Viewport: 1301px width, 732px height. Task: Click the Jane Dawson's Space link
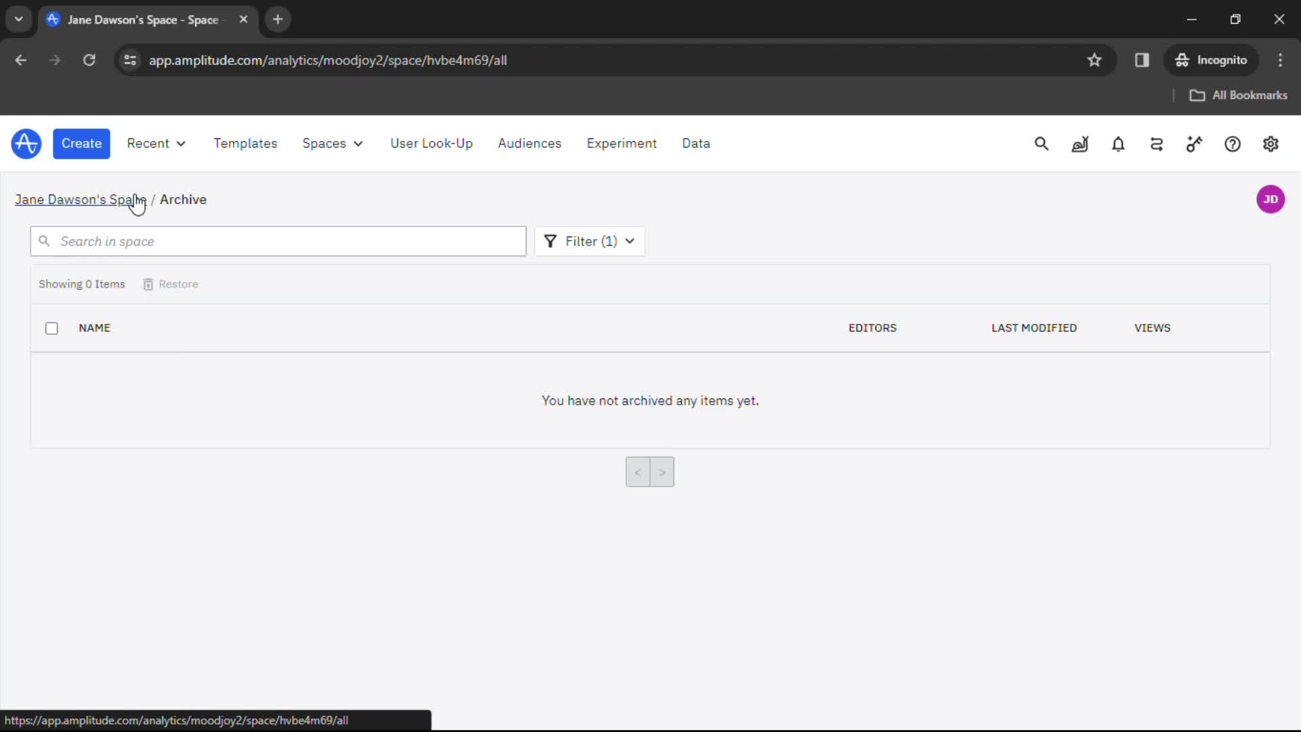click(81, 199)
